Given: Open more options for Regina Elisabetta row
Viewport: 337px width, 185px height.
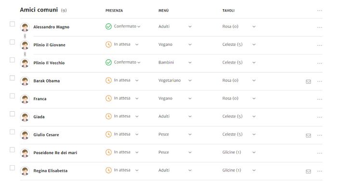Looking at the screenshot, I should (x=320, y=171).
